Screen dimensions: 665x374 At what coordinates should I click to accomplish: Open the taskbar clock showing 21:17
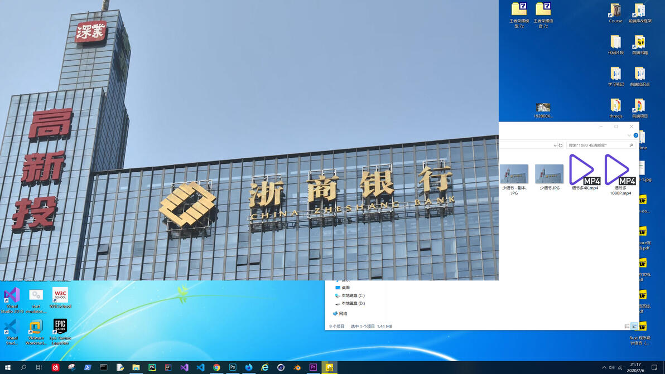point(635,367)
